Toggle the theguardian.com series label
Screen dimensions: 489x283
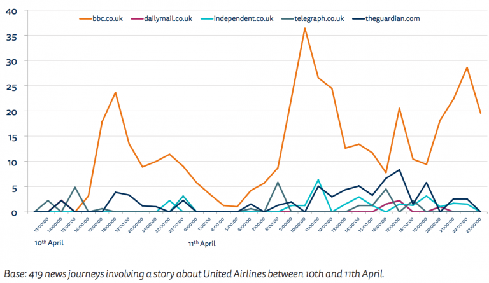point(392,19)
